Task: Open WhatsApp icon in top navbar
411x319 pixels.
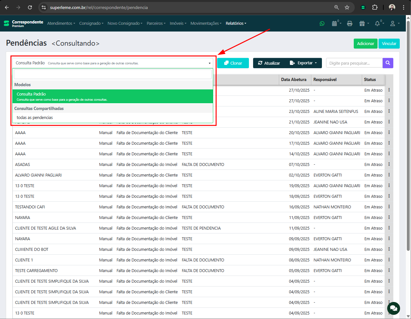Action: (322, 23)
